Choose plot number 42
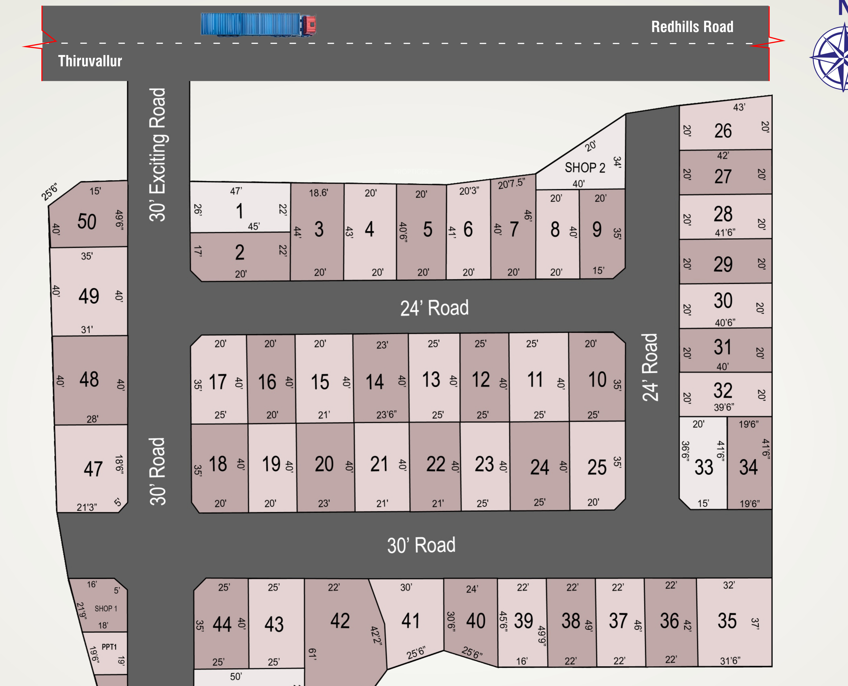Image resolution: width=848 pixels, height=686 pixels. [340, 620]
